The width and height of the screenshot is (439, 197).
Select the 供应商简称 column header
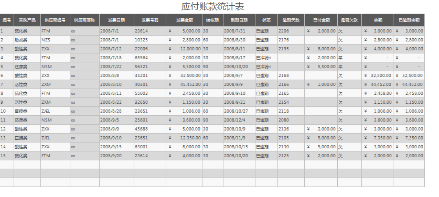tap(84, 20)
